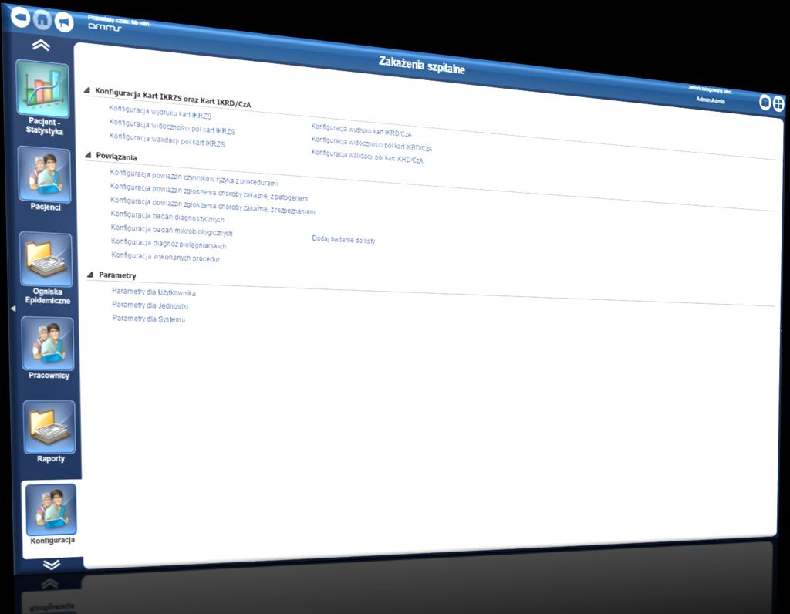Collapse Konfiguracja Kart IKRZS section triangle
This screenshot has height=614, width=790.
pyautogui.click(x=87, y=90)
